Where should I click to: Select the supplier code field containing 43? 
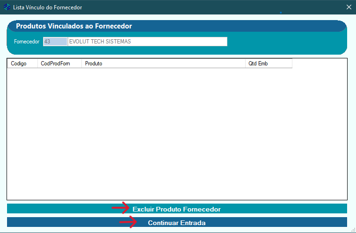pos(55,42)
